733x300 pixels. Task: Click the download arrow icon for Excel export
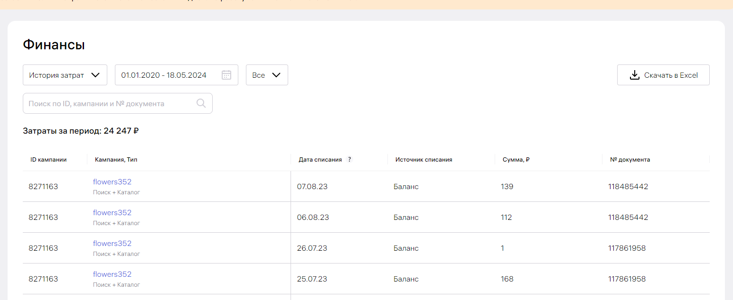634,75
